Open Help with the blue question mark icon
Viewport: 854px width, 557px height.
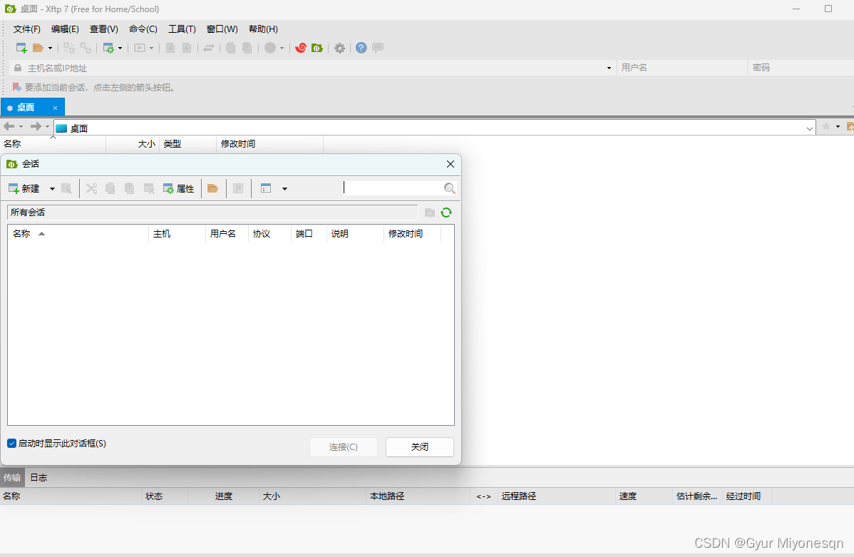click(x=361, y=48)
